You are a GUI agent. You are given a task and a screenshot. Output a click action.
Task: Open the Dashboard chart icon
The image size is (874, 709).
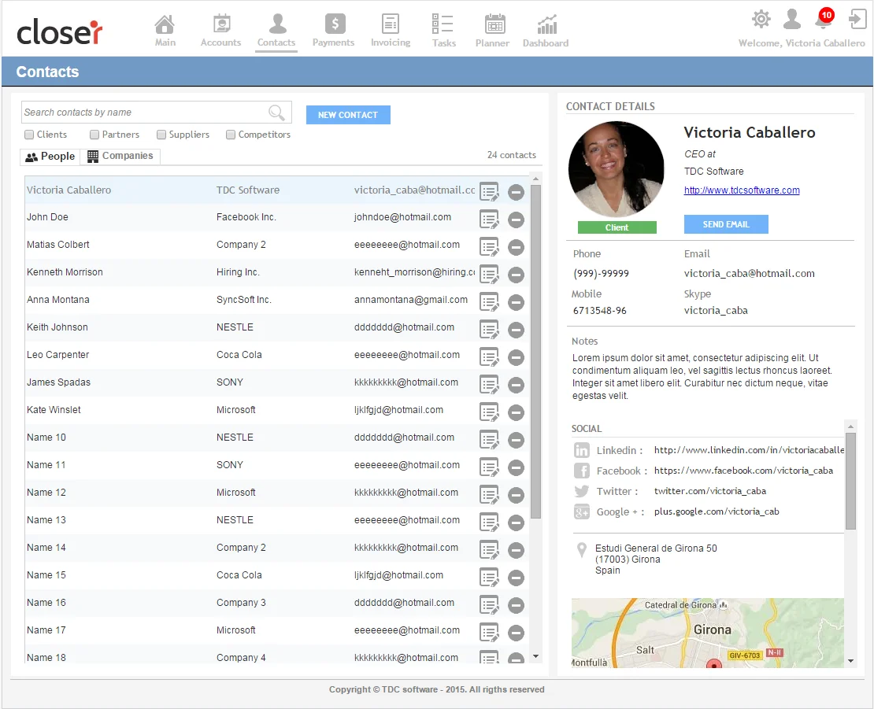point(546,24)
